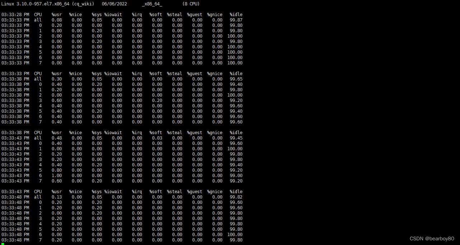Click the %sys column header

pos(97,14)
